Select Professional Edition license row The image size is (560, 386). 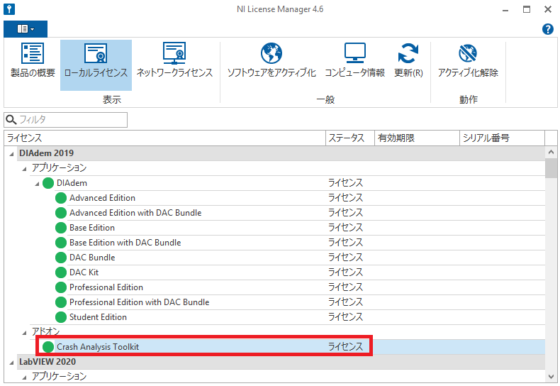point(300,287)
